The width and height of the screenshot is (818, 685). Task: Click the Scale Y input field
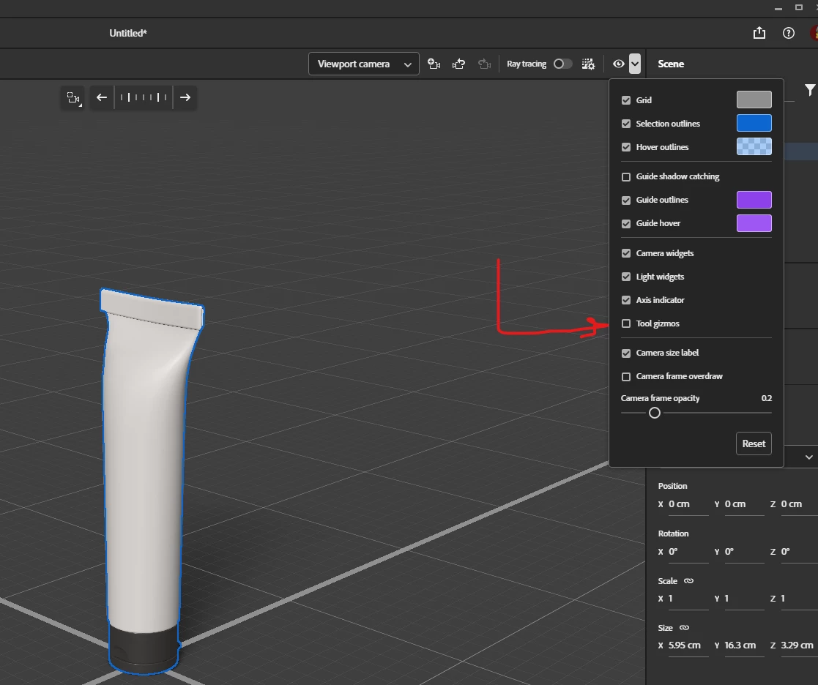(x=744, y=599)
